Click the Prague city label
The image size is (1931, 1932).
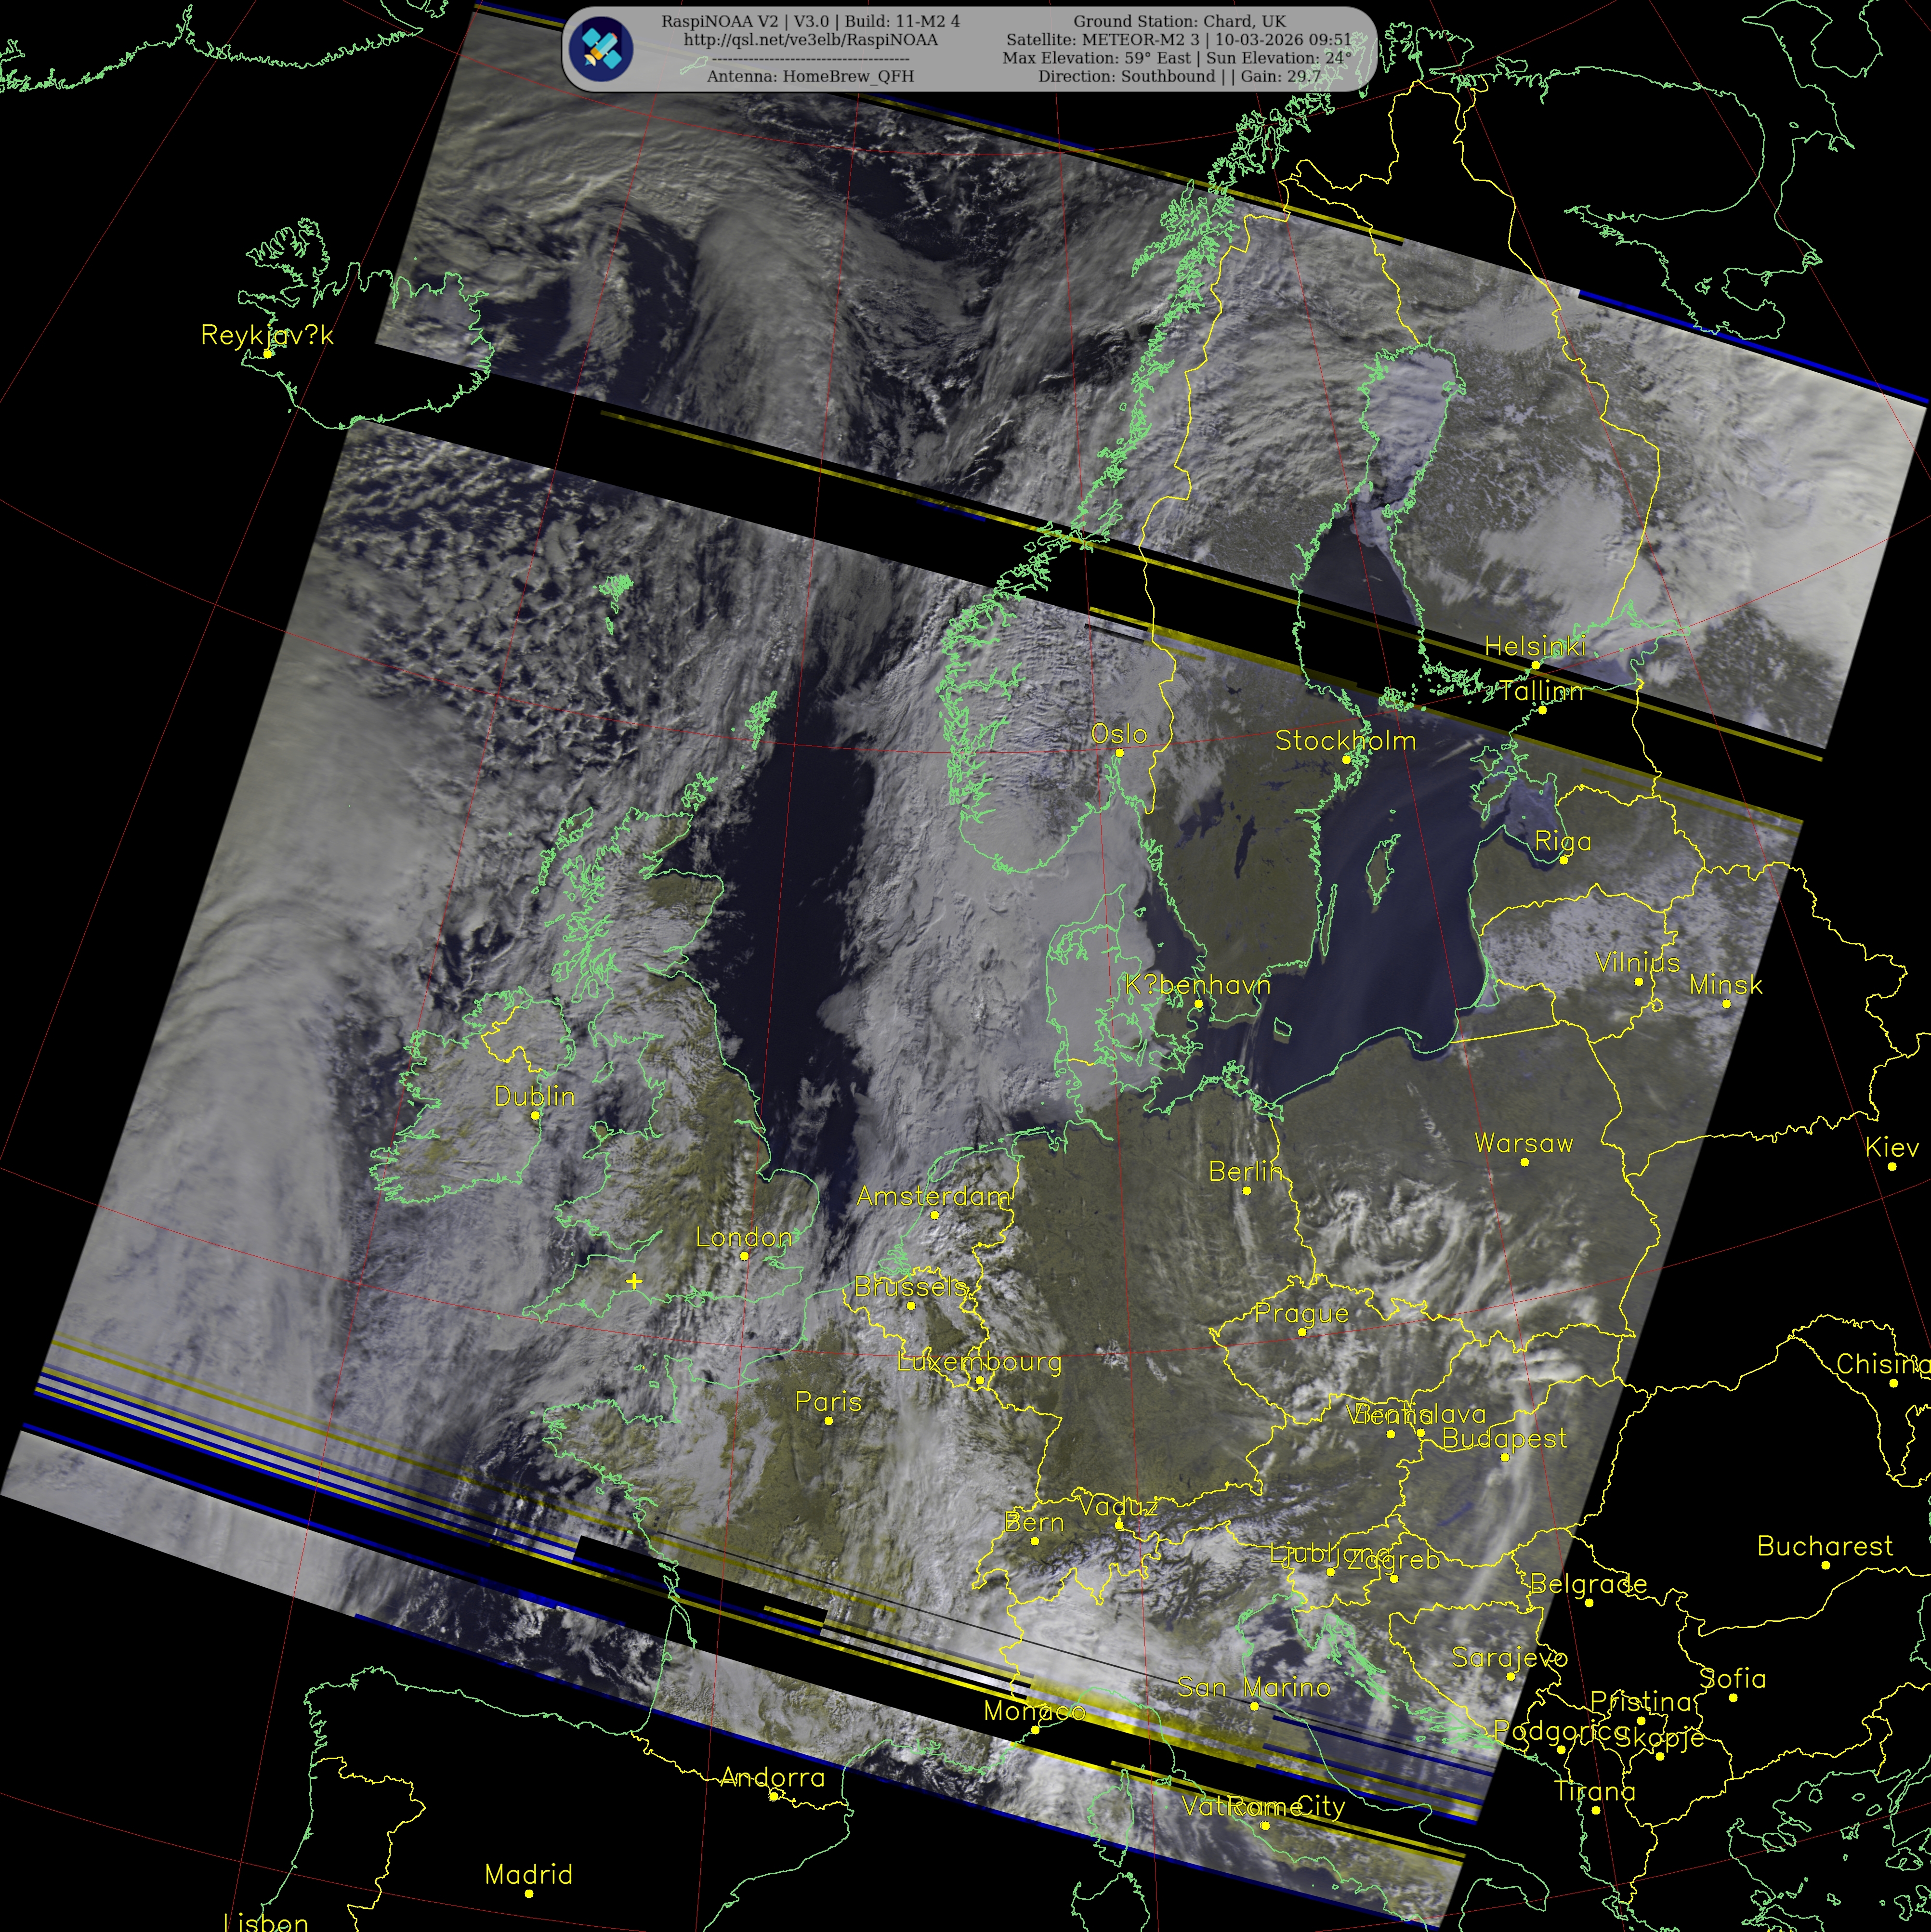point(1301,1313)
